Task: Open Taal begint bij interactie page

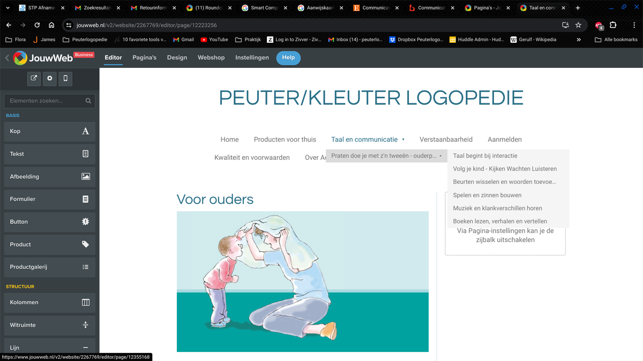Action: [508, 156]
